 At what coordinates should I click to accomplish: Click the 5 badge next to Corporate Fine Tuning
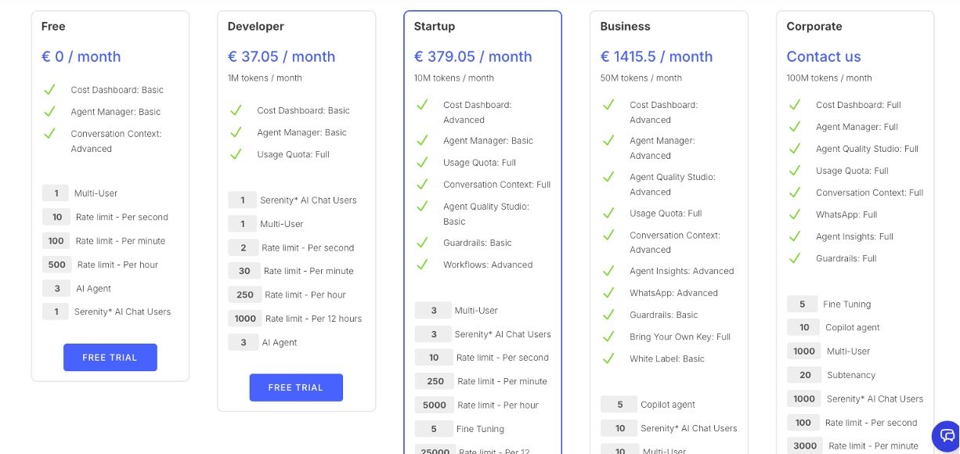pyautogui.click(x=803, y=304)
